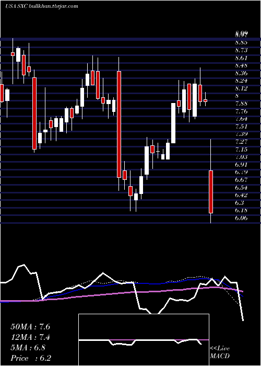Viewport: 261px width, 366px height.
Task: Click the 6.79 price axis label
Action: tap(241, 172)
